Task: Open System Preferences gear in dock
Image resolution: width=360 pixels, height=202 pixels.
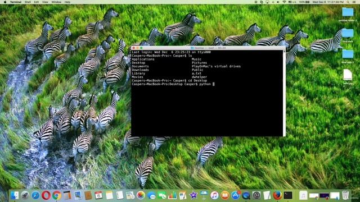Action: tap(256, 195)
